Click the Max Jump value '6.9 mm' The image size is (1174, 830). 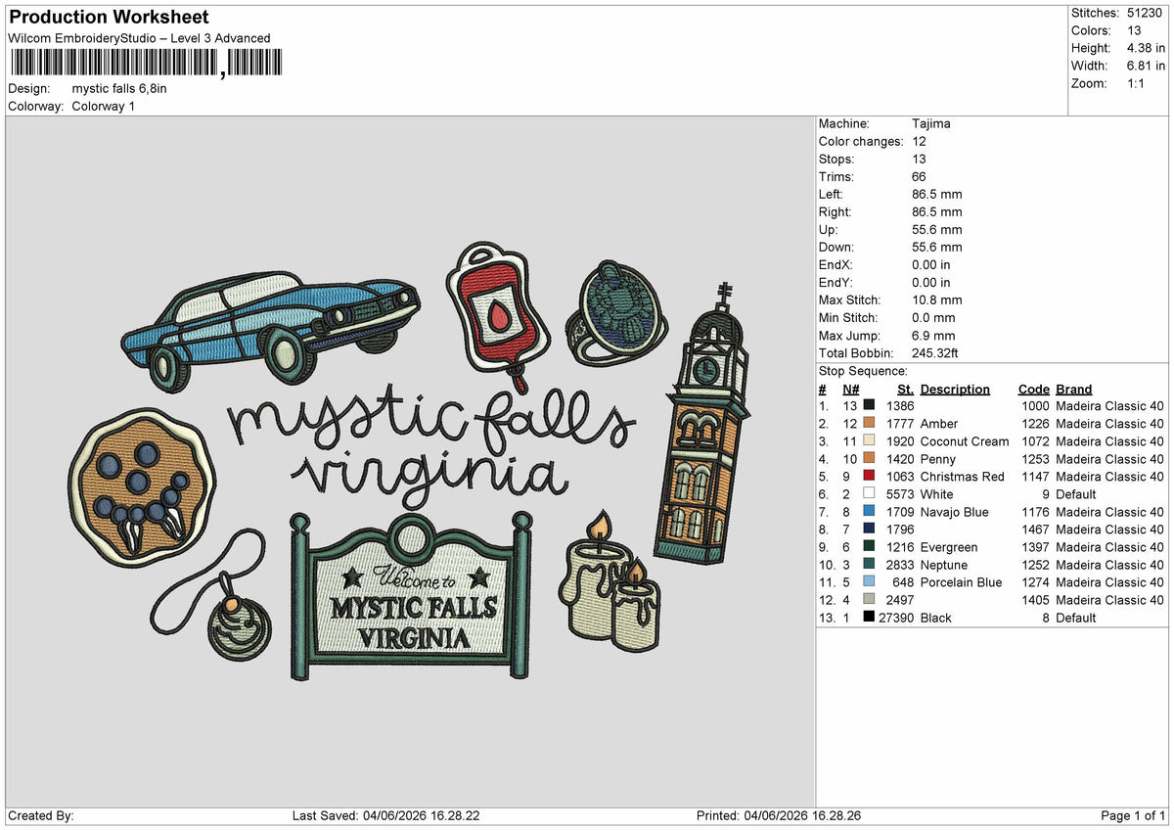(933, 335)
